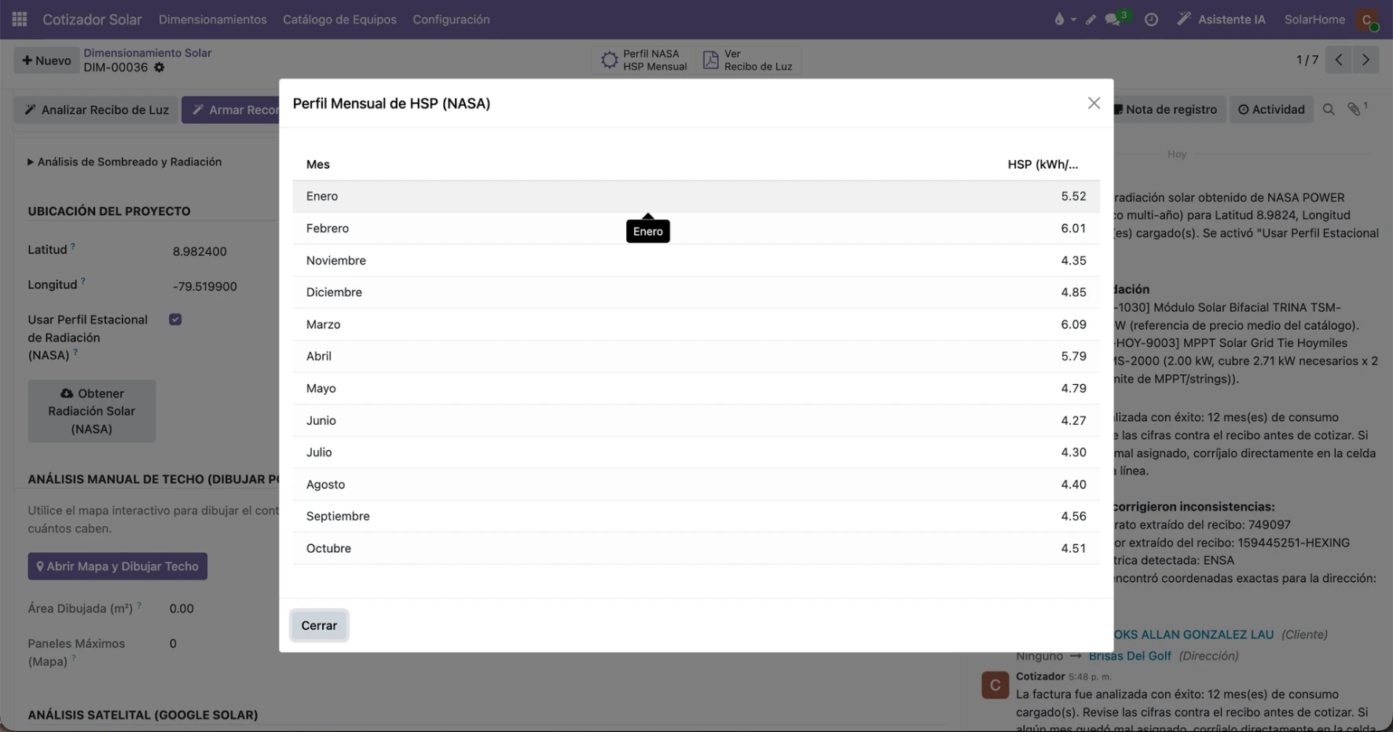The width and height of the screenshot is (1393, 732).
Task: Click the Nuevo button
Action: [46, 60]
